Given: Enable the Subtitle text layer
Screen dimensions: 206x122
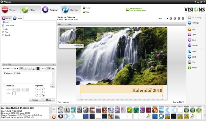Looking at the screenshot, I should pos(3,35).
